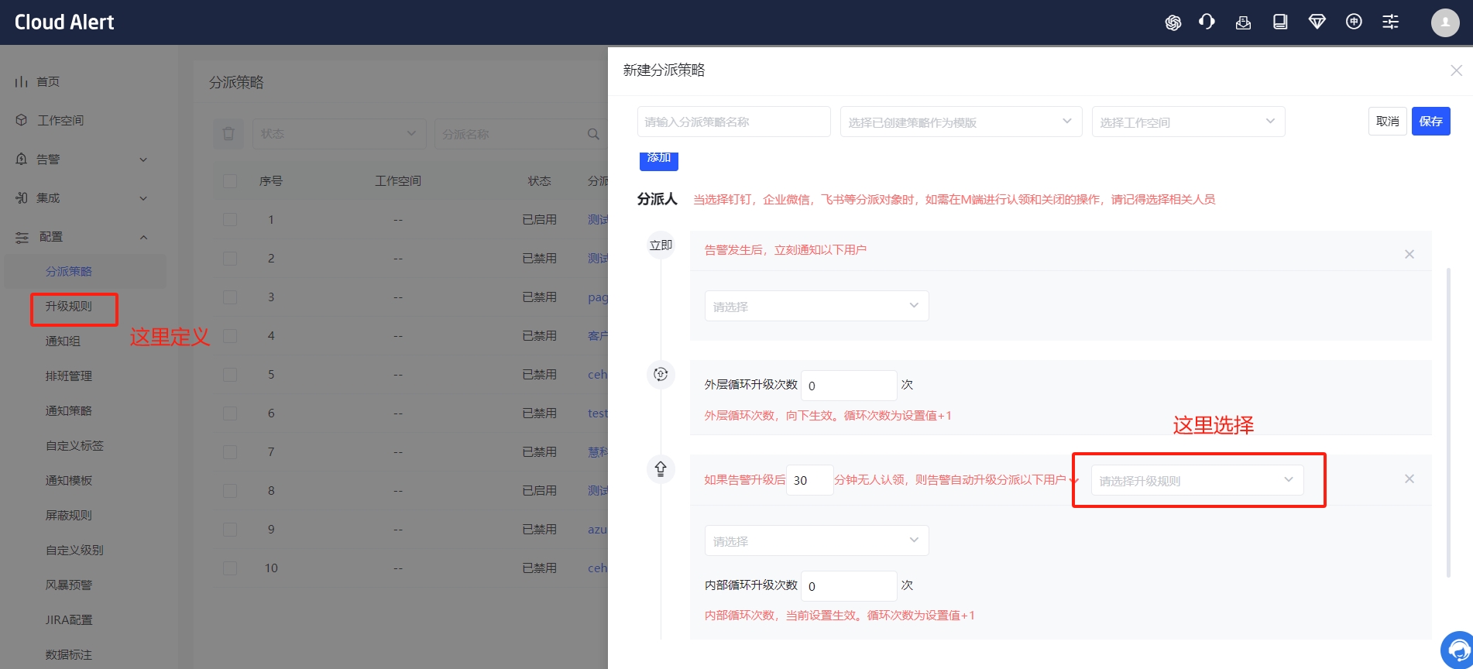Click the search magnifier in 分派名称 field
Screen dimensions: 1473x669
pos(593,134)
